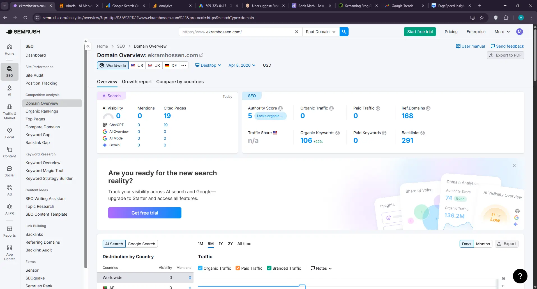Select the 1M time range
The height and width of the screenshot is (289, 537).
(x=200, y=244)
